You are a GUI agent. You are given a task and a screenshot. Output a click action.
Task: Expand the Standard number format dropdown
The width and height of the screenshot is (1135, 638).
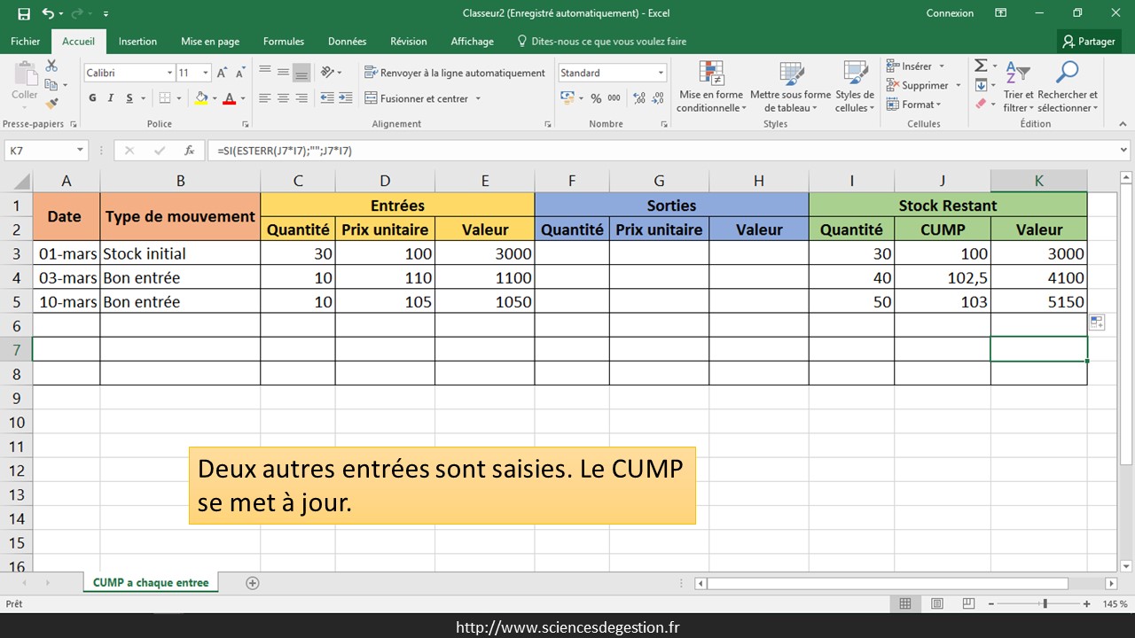pyautogui.click(x=661, y=73)
